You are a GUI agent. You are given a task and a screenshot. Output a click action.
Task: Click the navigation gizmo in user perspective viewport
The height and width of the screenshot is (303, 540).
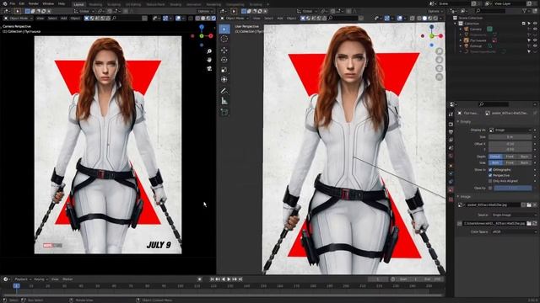click(x=432, y=35)
